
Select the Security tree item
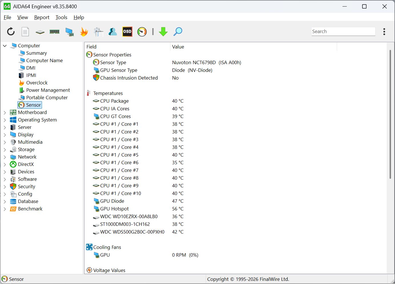click(x=27, y=186)
